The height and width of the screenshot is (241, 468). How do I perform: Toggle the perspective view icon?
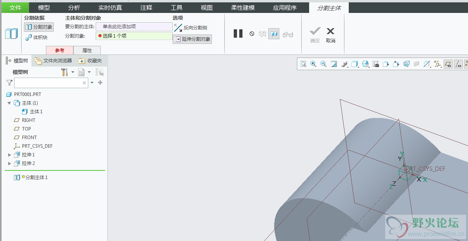click(406, 64)
